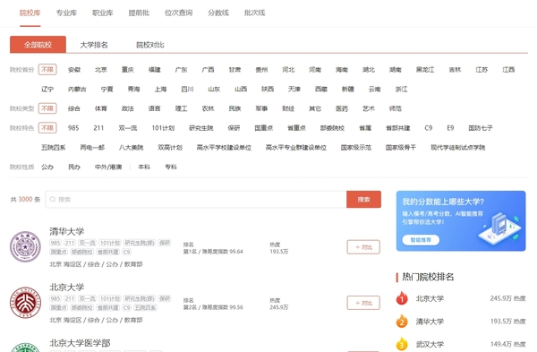Open 清华大学 in 热门院校排名 list

pos(430,322)
